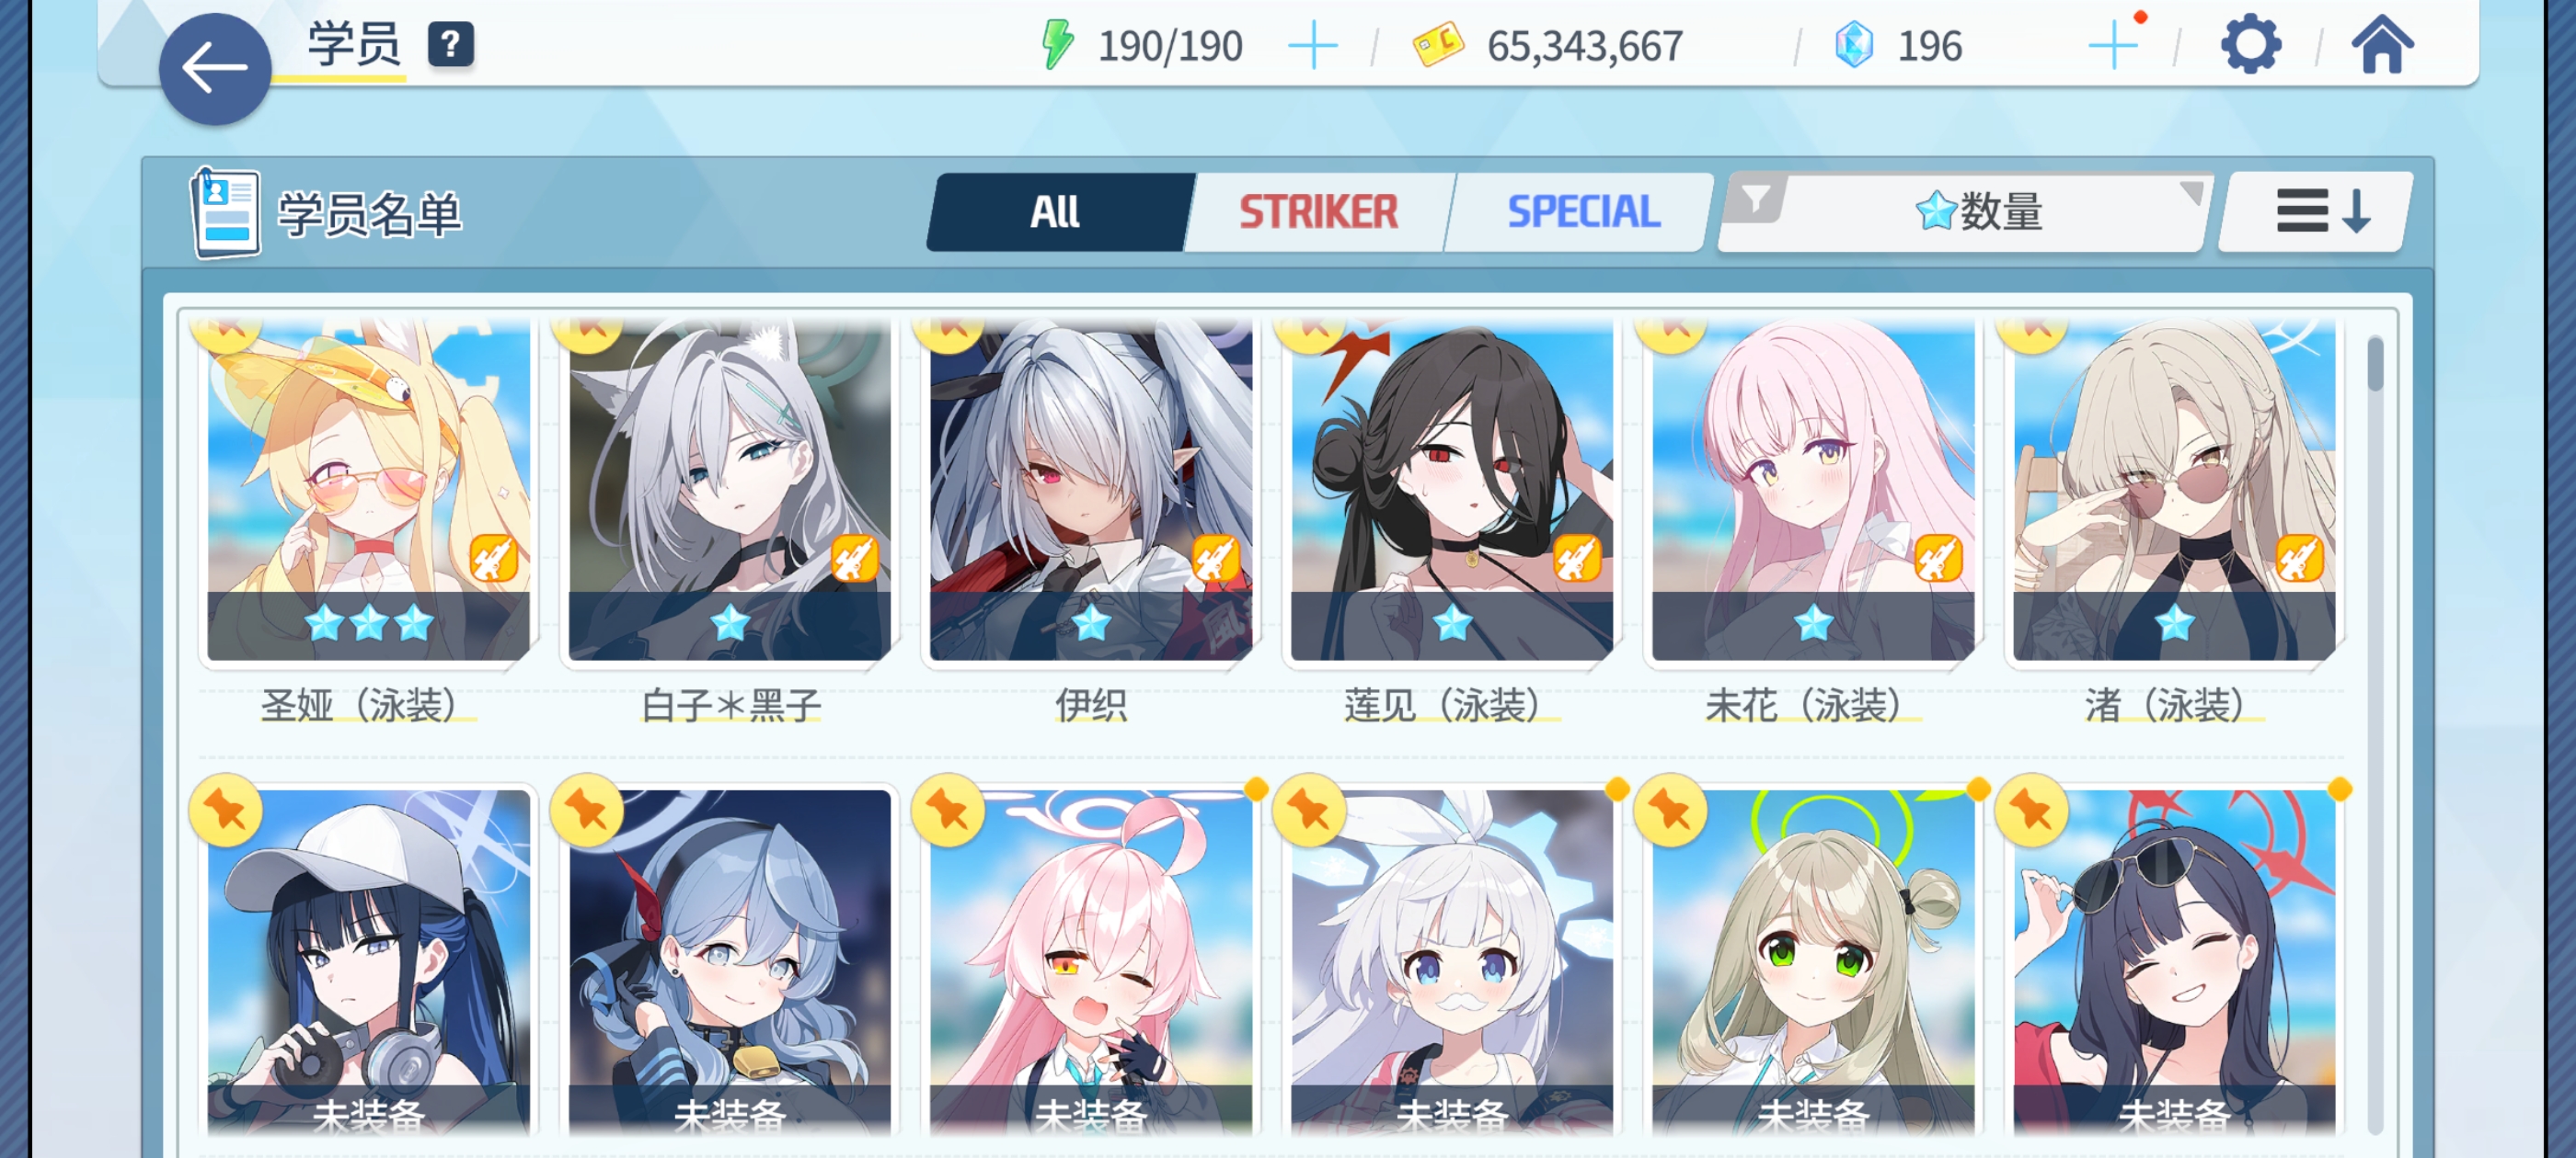The height and width of the screenshot is (1158, 2576).
Task: Select the All tab
Action: click(1056, 211)
